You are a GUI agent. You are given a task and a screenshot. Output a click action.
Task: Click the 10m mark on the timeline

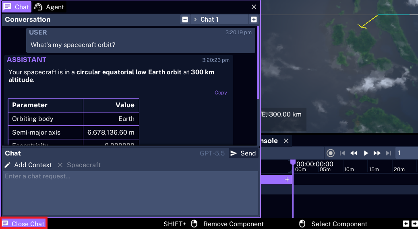pos(349,169)
